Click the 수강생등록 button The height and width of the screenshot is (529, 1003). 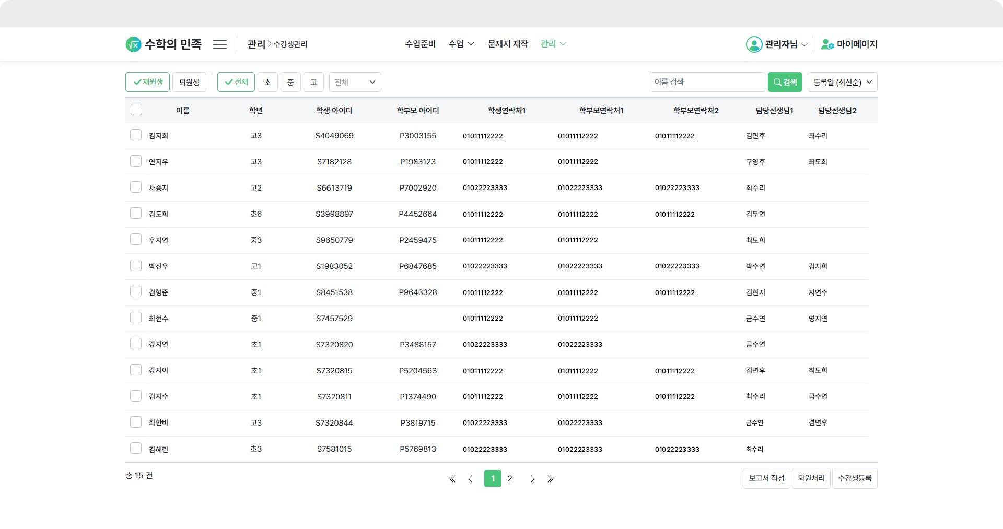tap(854, 478)
